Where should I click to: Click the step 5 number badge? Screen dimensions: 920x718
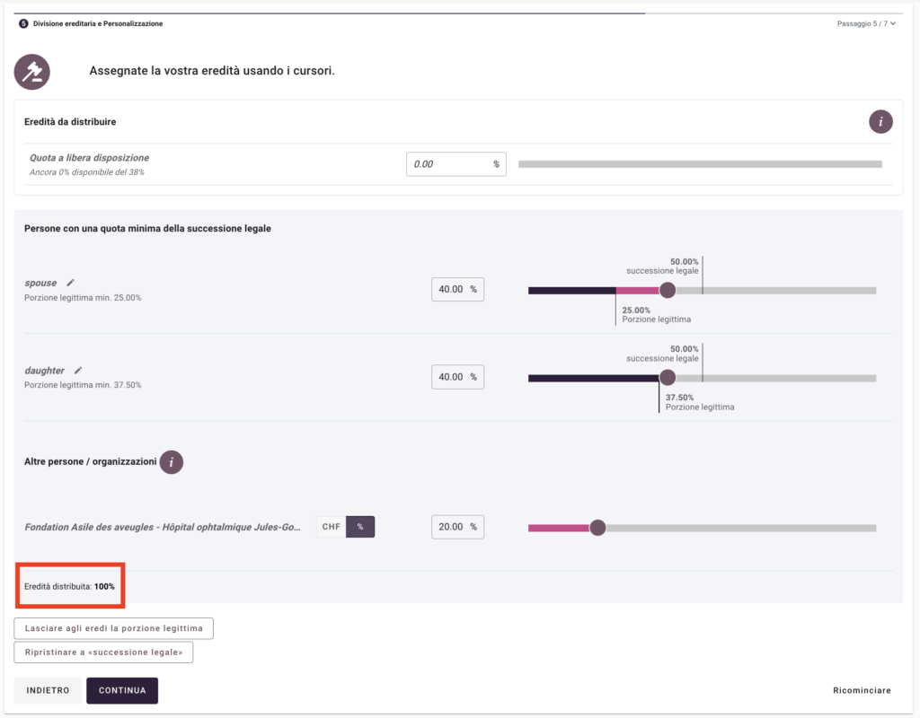[23, 23]
